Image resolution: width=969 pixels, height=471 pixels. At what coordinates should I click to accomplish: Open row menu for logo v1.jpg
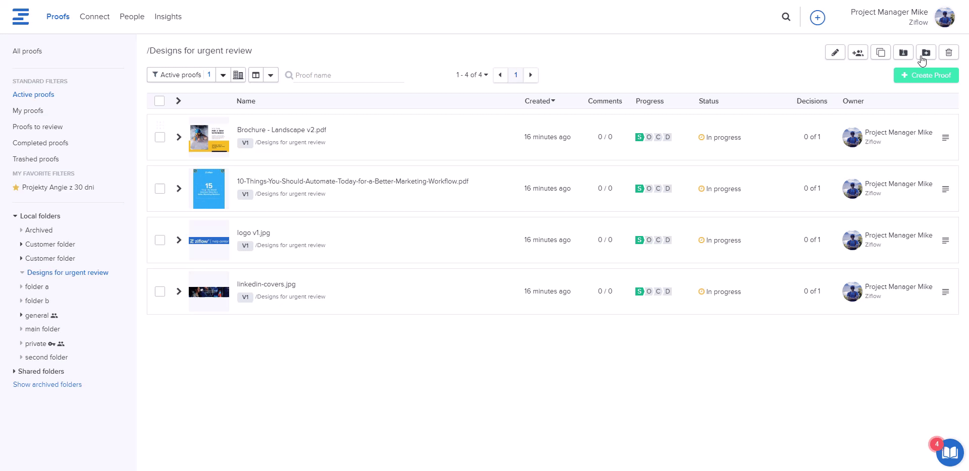(x=945, y=241)
